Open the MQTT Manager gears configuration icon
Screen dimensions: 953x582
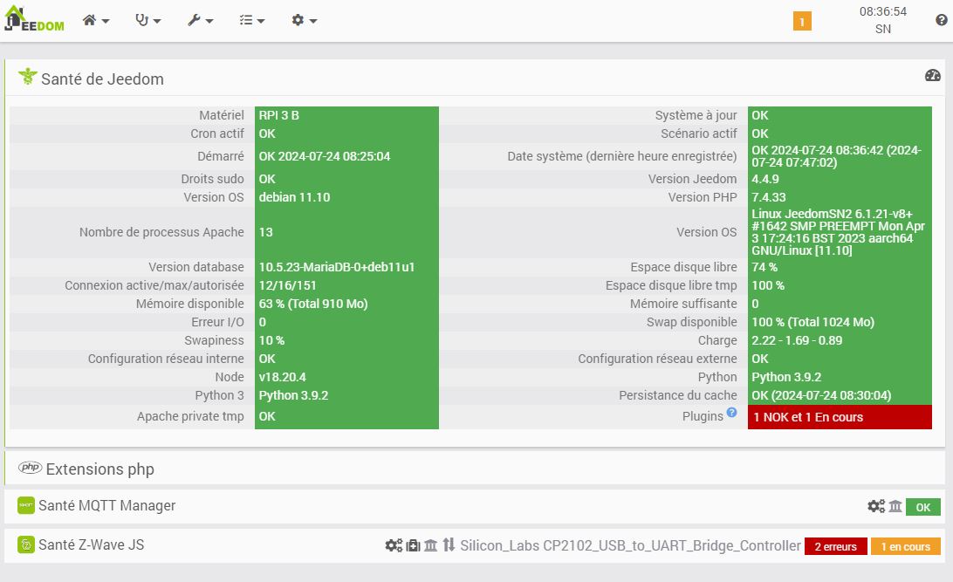click(876, 506)
